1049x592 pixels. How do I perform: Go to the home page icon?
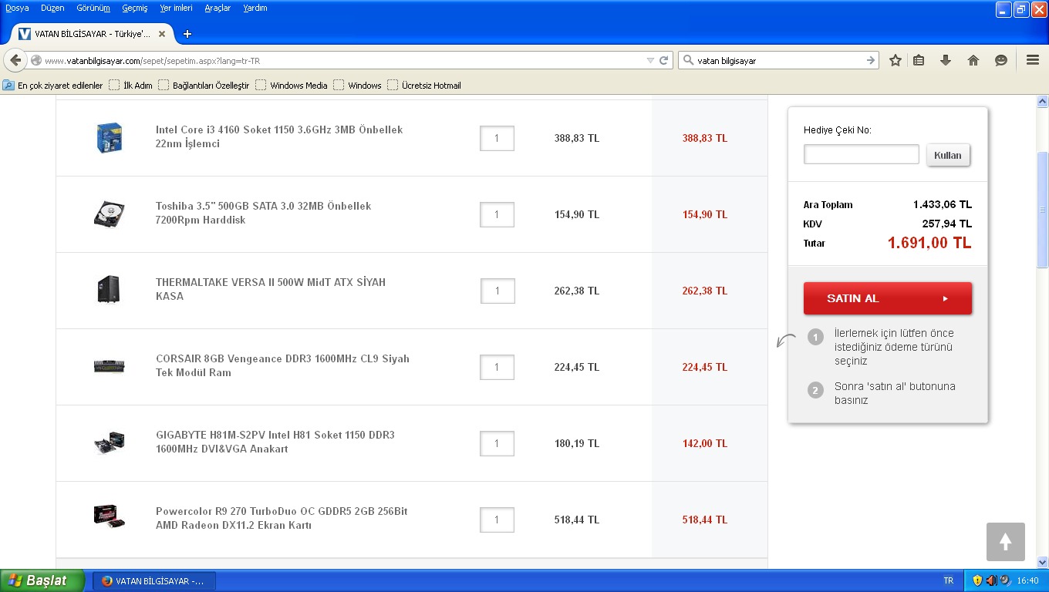[x=973, y=60]
